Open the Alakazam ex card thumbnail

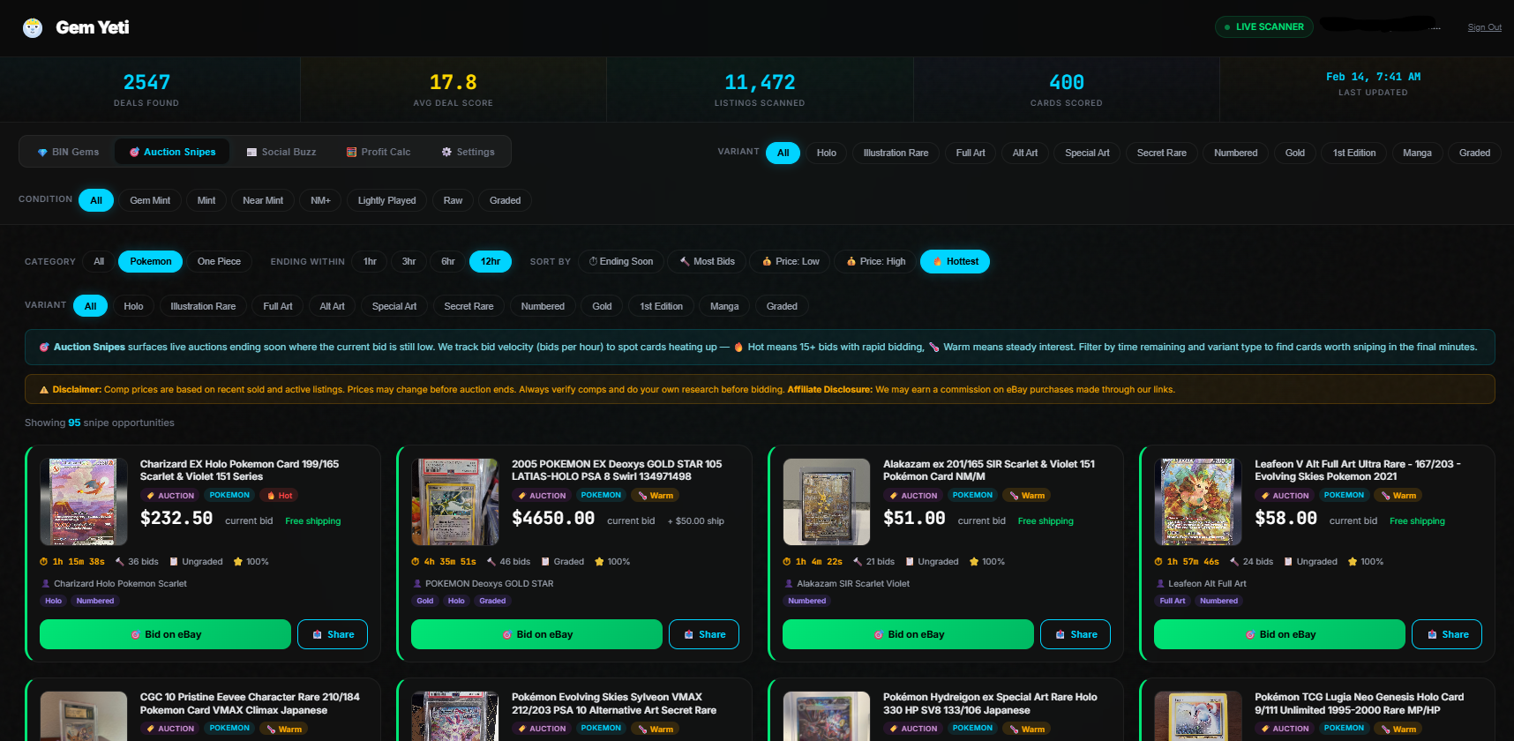827,501
